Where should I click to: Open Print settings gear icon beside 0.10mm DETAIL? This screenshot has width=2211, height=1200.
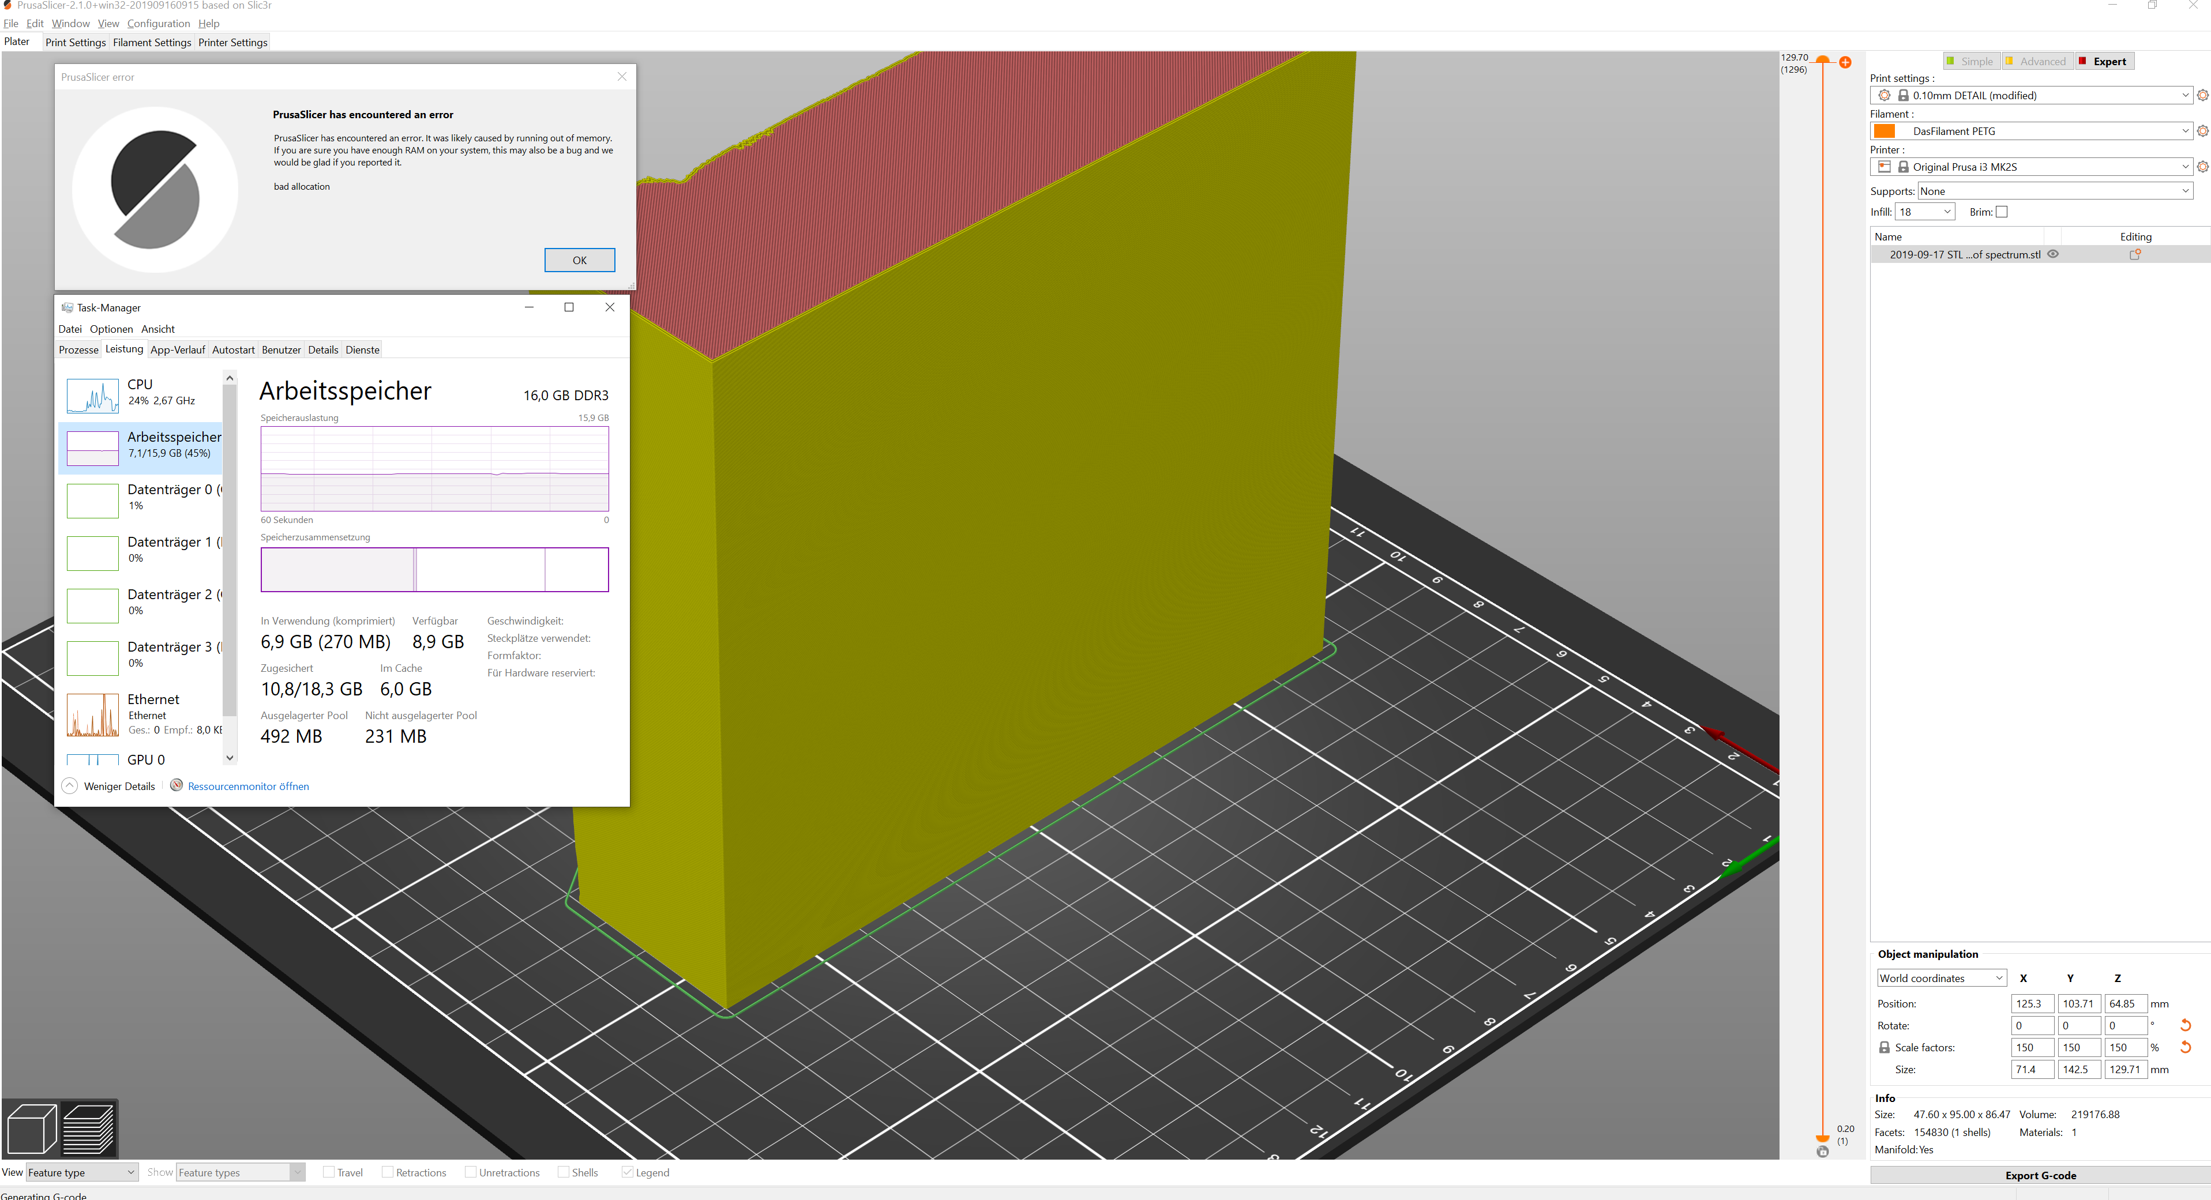tap(2202, 95)
